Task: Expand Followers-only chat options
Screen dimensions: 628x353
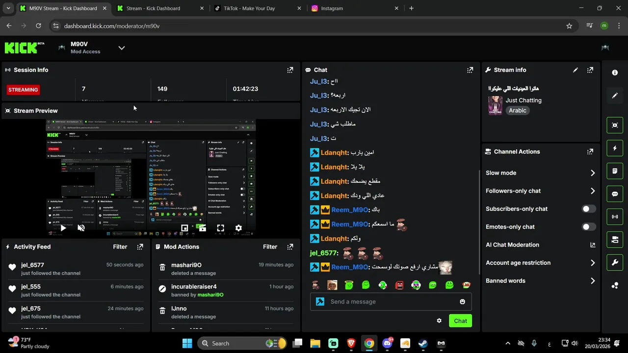Action: tap(541, 191)
